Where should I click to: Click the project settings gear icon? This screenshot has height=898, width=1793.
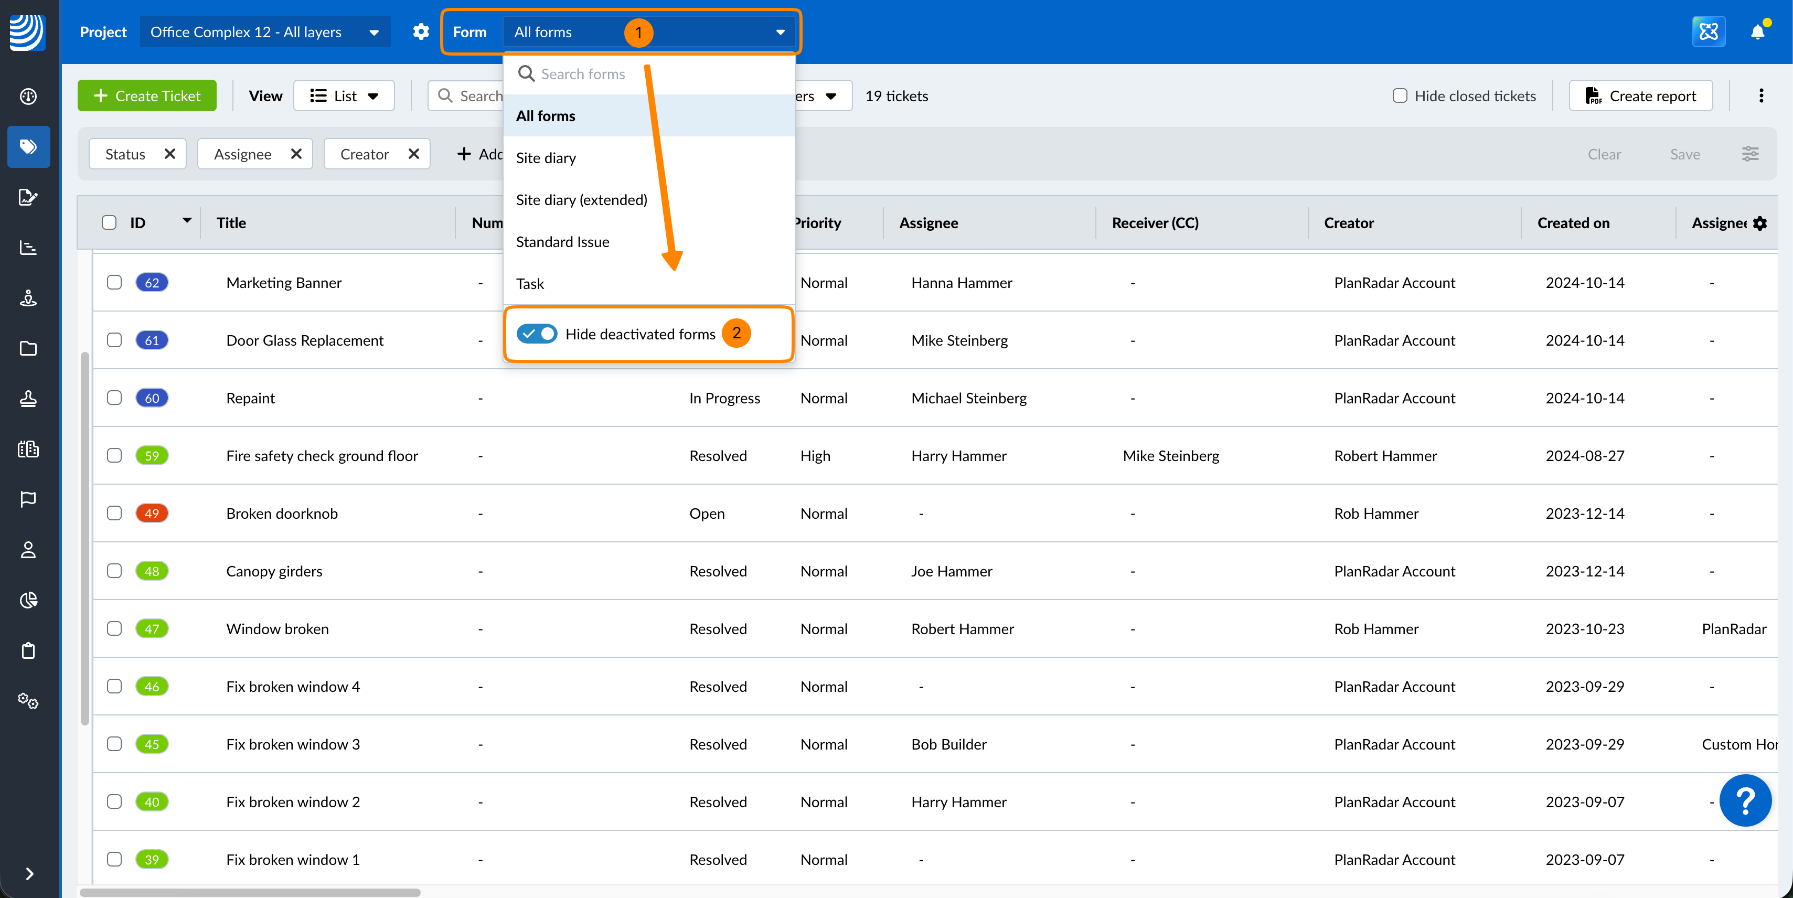[x=421, y=32]
